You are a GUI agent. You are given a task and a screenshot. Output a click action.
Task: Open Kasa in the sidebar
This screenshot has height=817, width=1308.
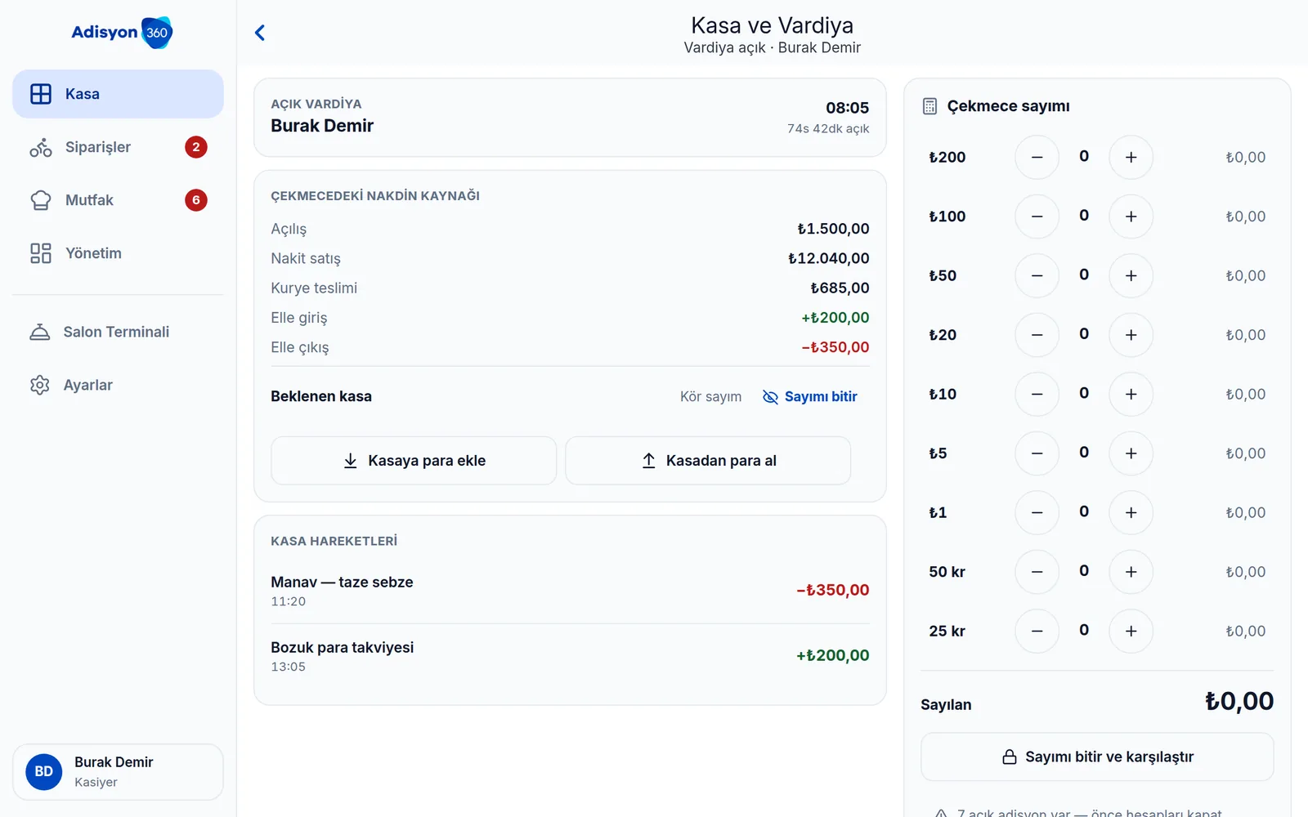coord(118,94)
